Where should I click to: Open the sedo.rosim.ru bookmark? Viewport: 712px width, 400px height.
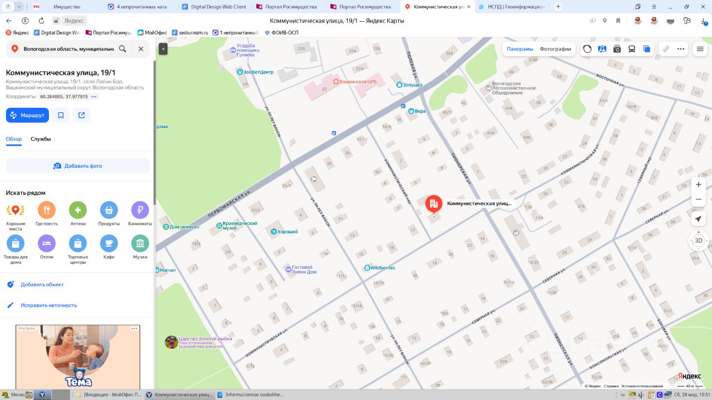tap(190, 32)
